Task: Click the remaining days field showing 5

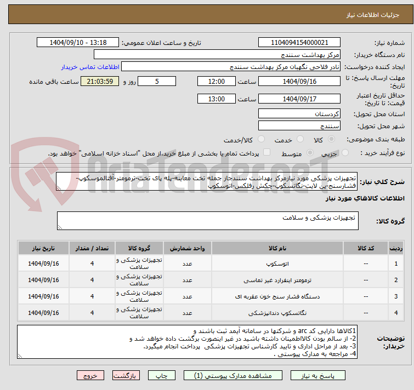Action: point(157,81)
